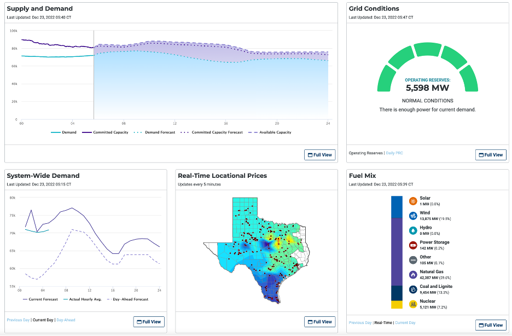This screenshot has height=336, width=512.
Task: Select the Wind fuel type icon
Action: (x=412, y=215)
